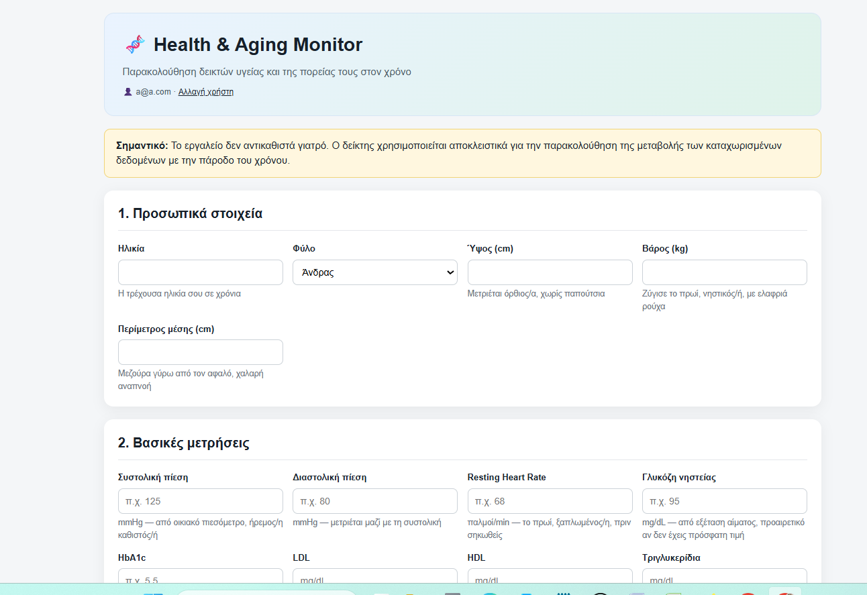Image resolution: width=867 pixels, height=595 pixels.
Task: Click the LDL field label
Action: [x=301, y=558]
